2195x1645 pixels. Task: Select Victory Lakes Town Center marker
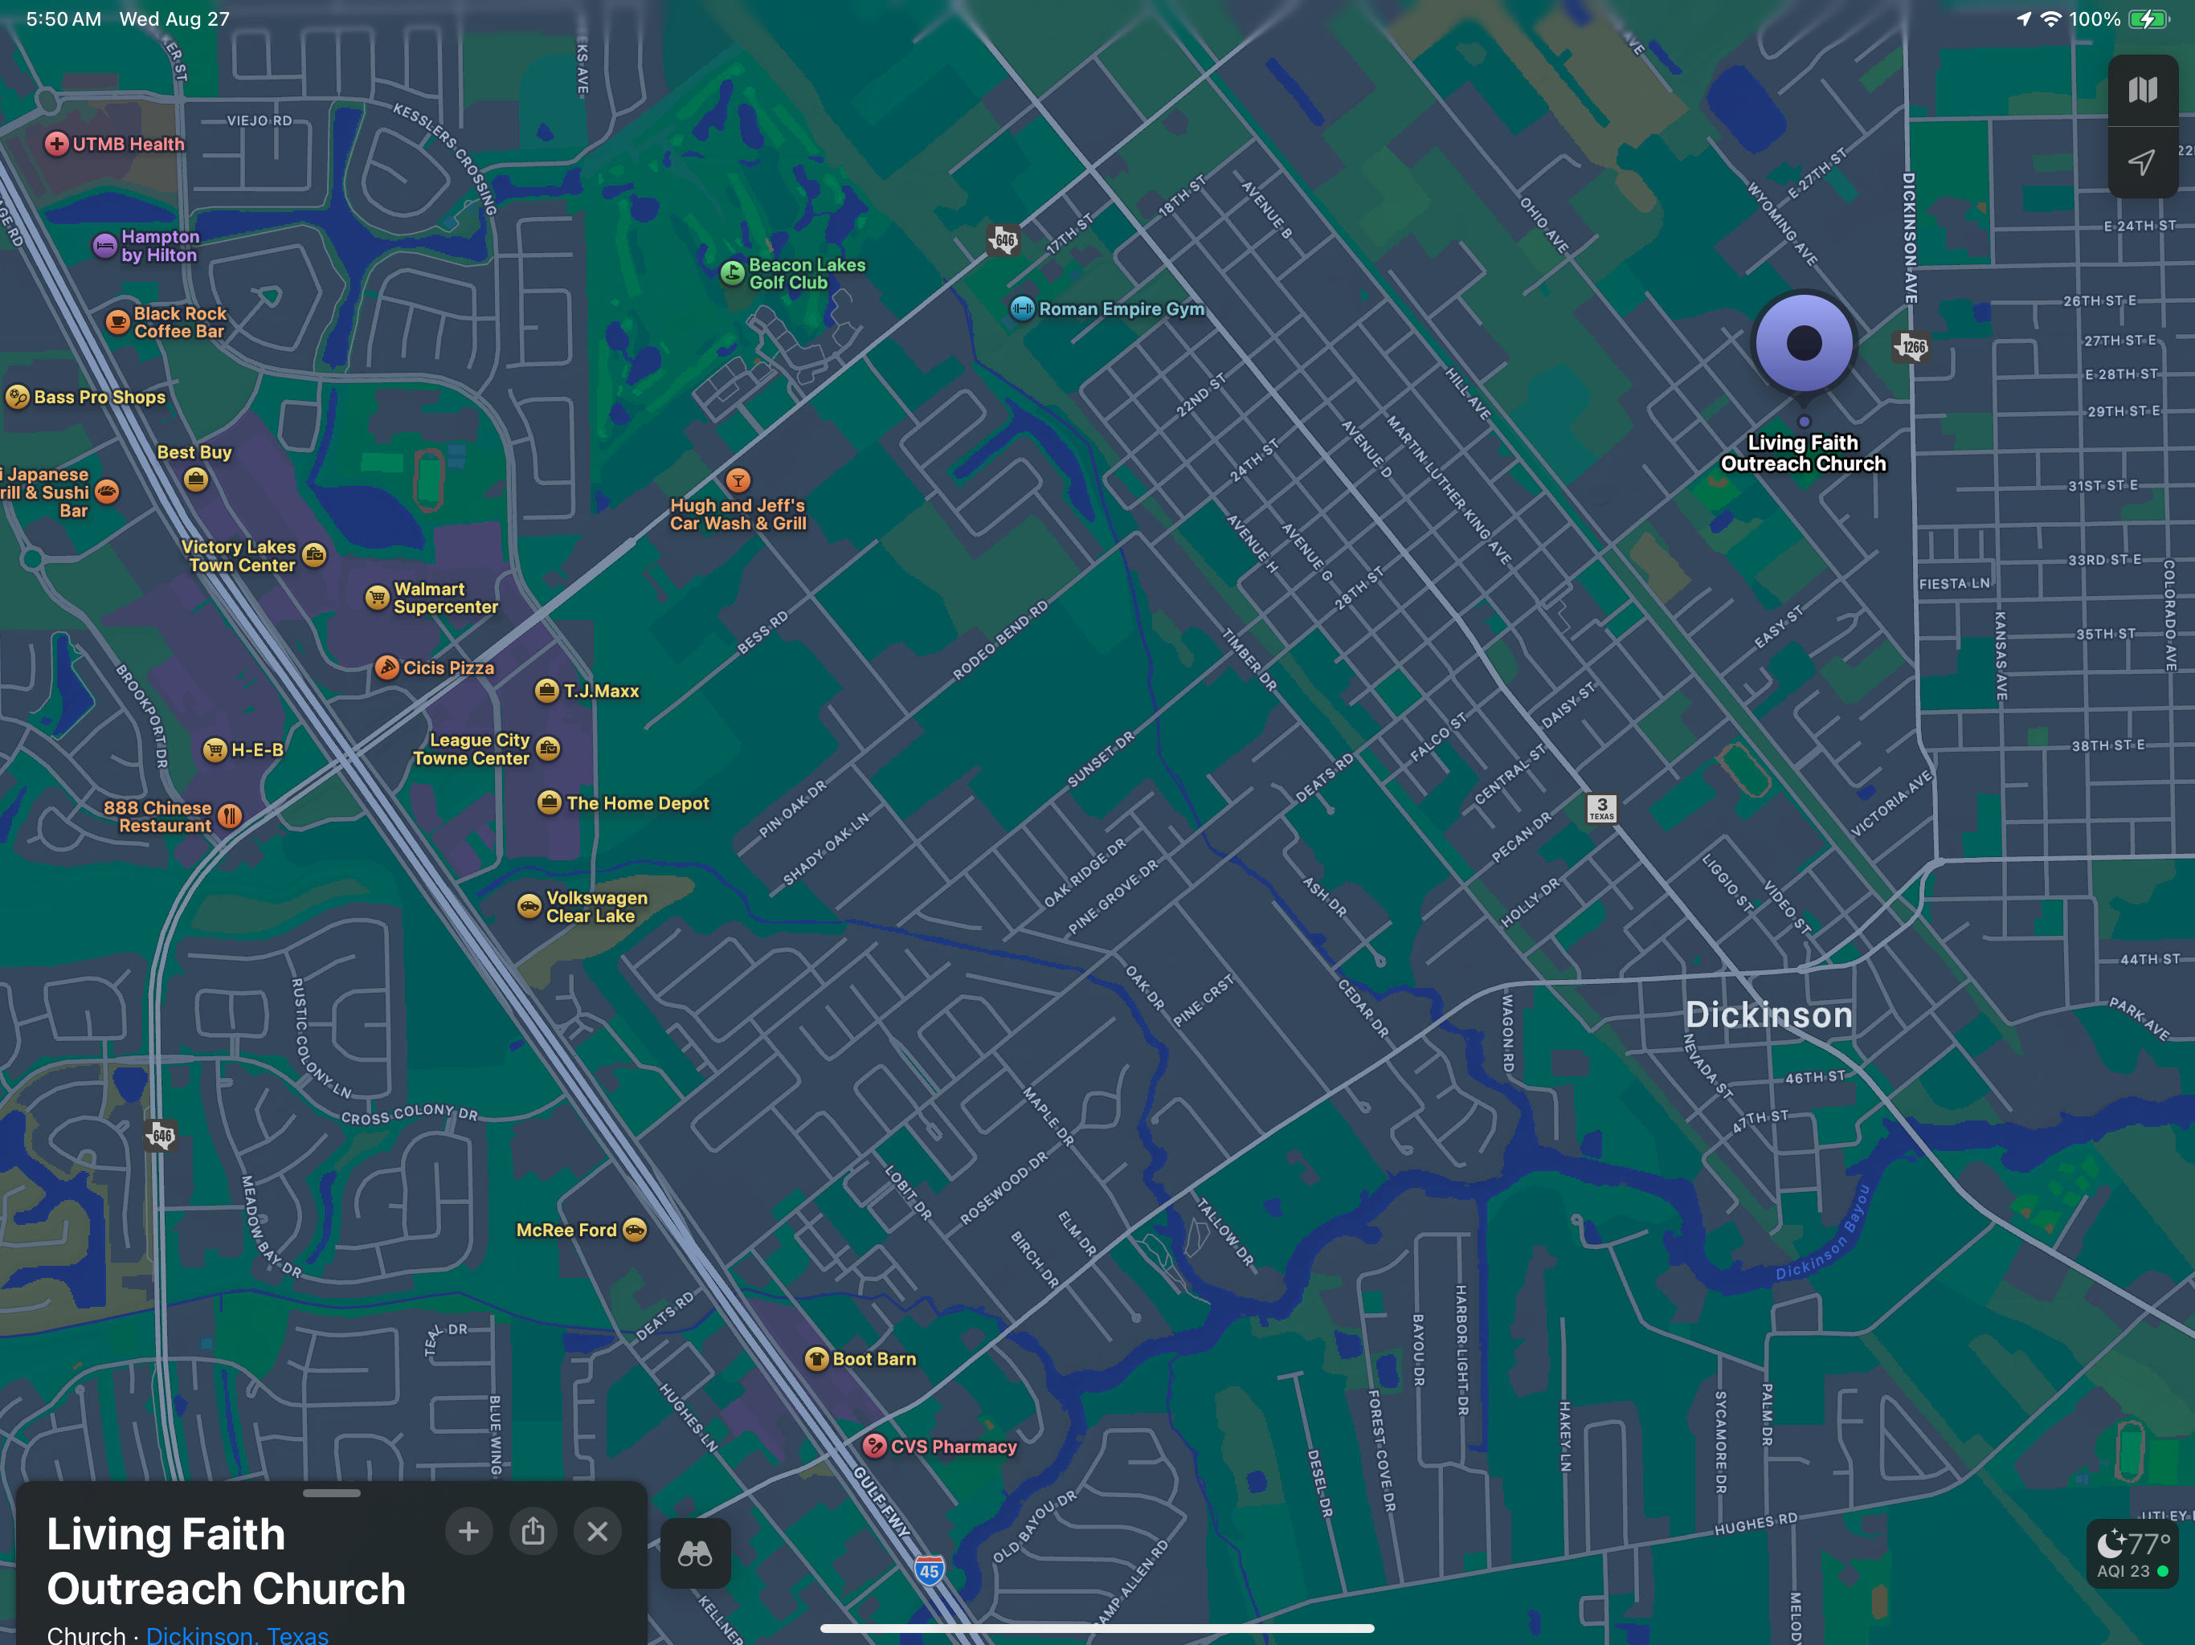coord(315,554)
